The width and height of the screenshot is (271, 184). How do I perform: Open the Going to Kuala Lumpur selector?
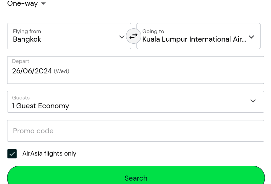tap(199, 36)
